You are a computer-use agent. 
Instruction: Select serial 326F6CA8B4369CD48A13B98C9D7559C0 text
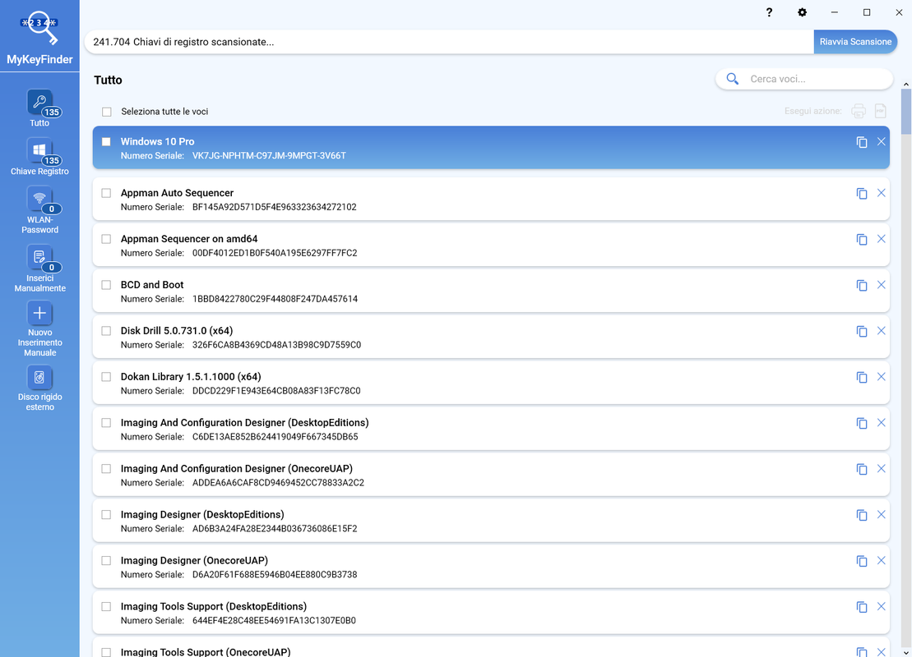[276, 344]
